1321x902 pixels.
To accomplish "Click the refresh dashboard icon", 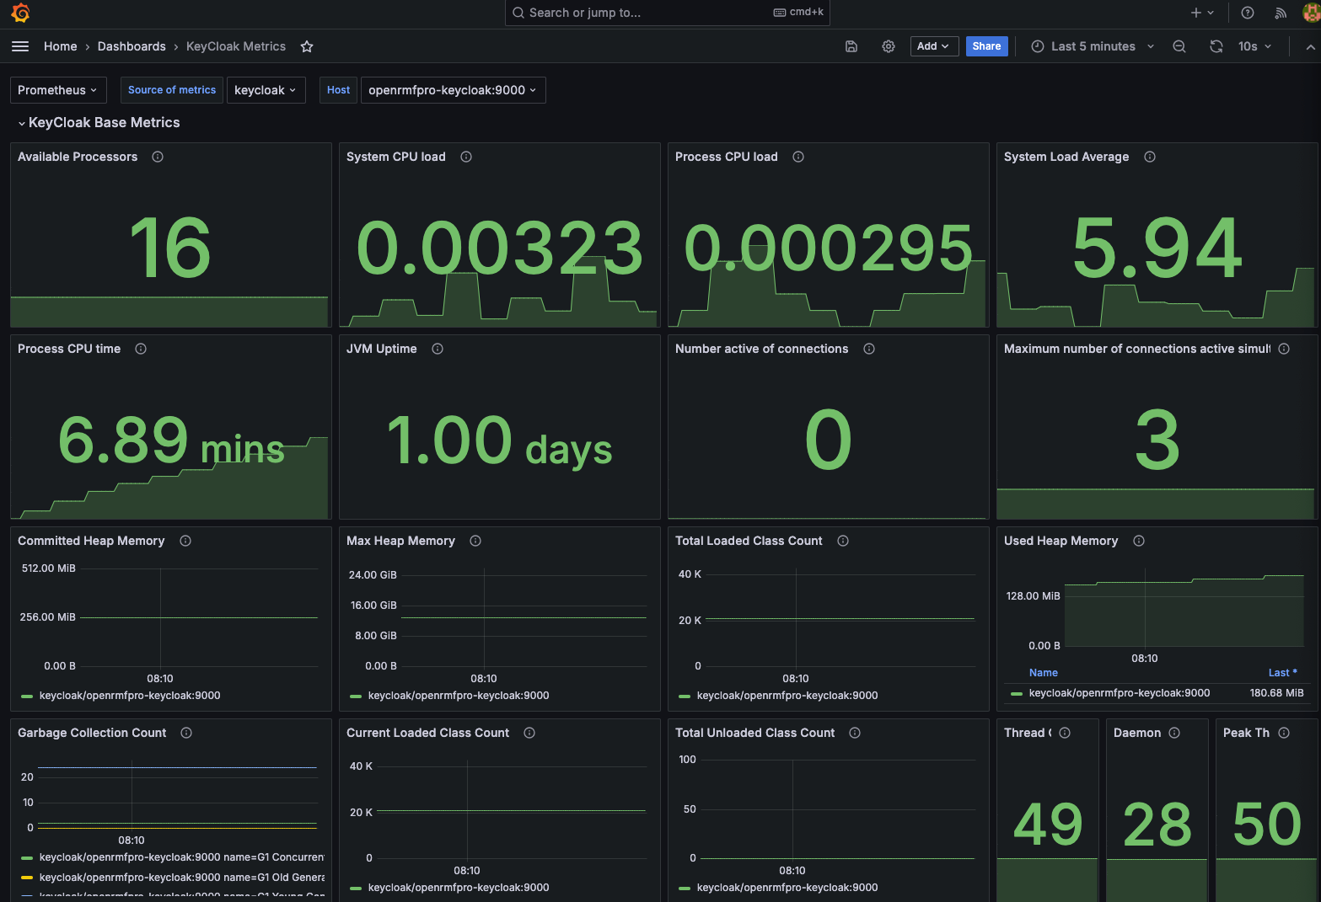I will (1216, 46).
